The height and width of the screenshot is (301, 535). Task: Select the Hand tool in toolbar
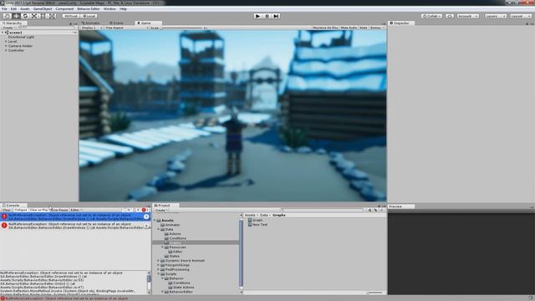pos(7,16)
